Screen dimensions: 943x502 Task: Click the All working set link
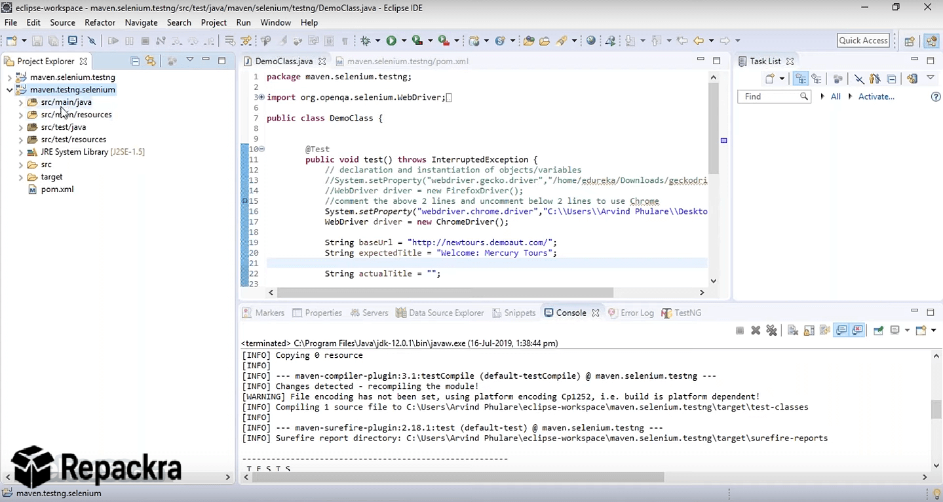835,96
